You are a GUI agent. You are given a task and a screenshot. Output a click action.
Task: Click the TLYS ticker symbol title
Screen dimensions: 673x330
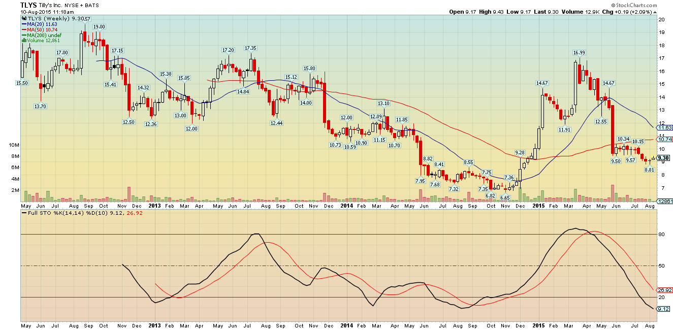(29, 5)
